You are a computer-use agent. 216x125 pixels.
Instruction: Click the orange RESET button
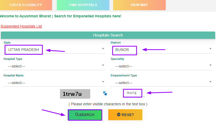[125, 115]
